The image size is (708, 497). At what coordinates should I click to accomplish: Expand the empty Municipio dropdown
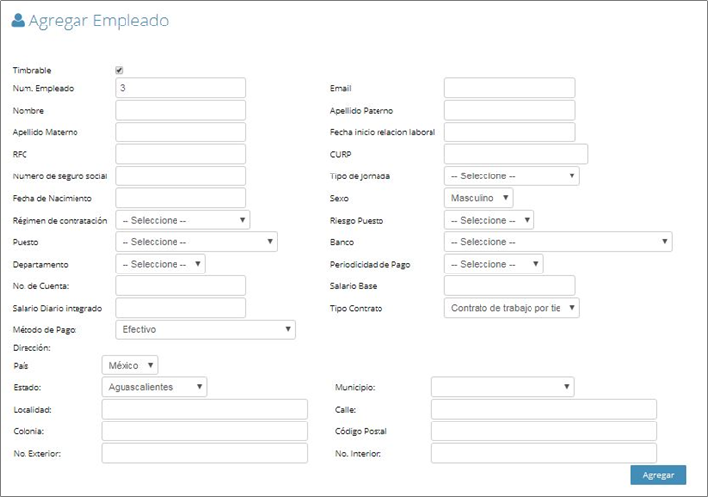click(x=502, y=387)
